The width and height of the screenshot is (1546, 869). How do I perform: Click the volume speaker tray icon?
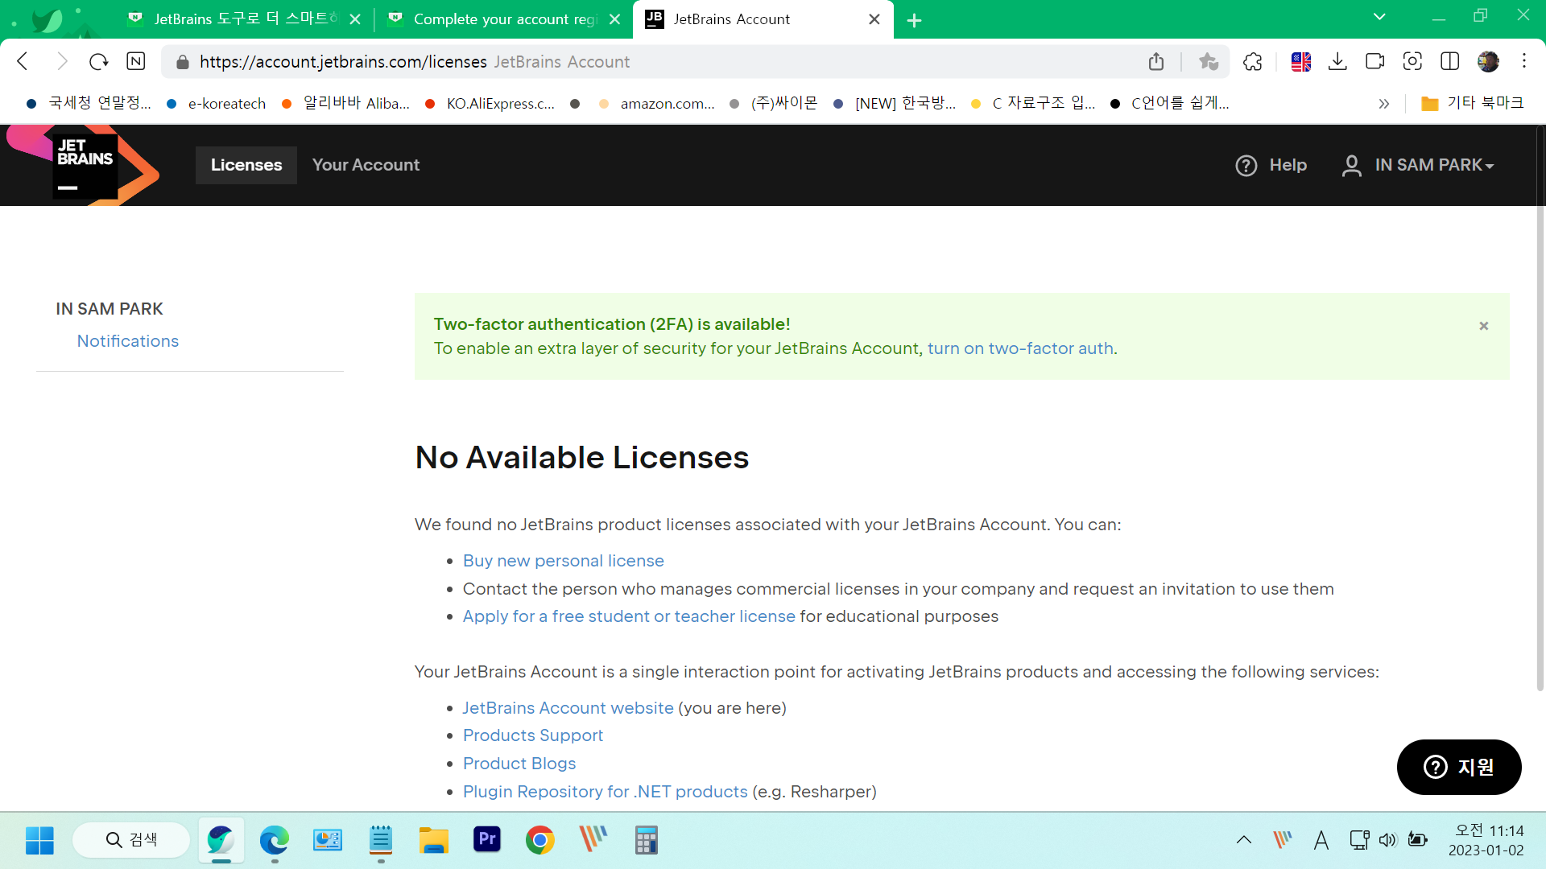click(x=1387, y=840)
